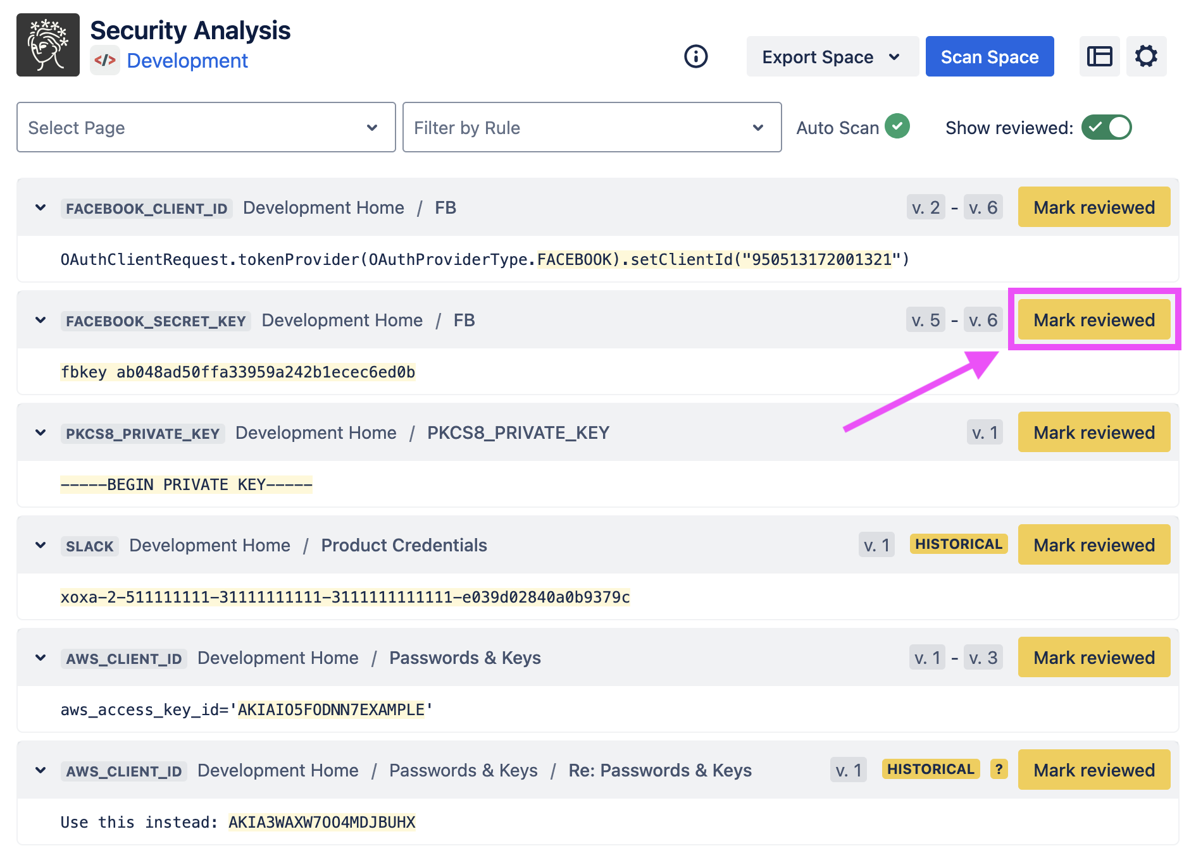Click the info circle icon

(x=695, y=56)
